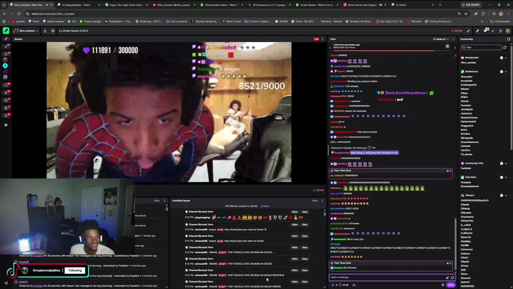This screenshot has width=513, height=289.
Task: Collapse the Chat Bots group
Action: point(506,177)
